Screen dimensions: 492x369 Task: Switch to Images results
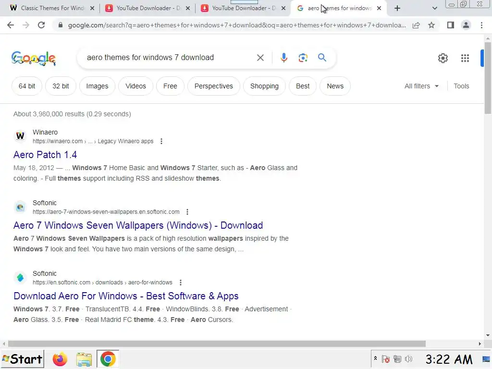(x=97, y=86)
